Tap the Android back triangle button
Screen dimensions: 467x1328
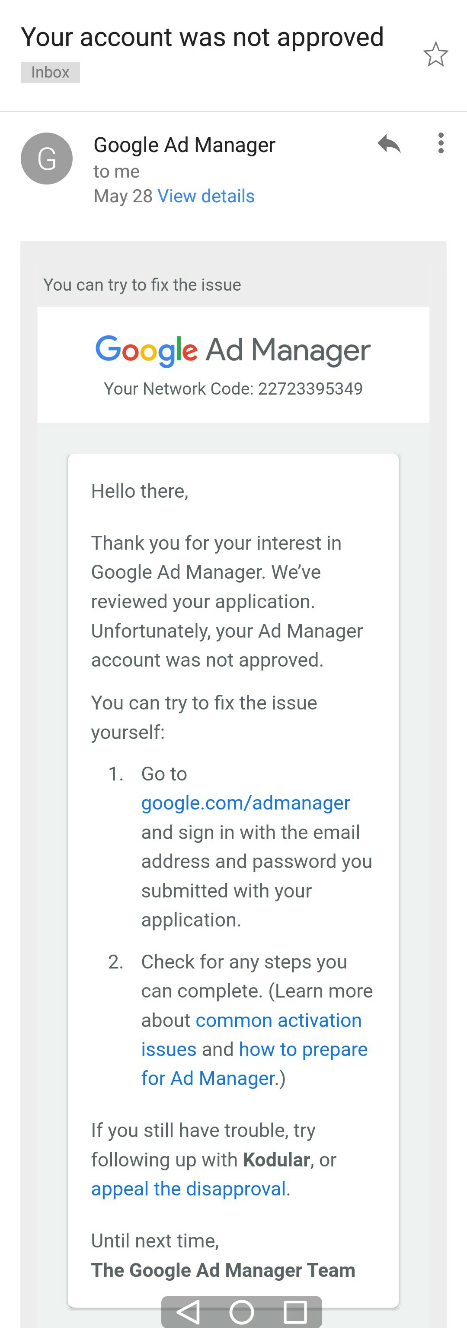point(188,1312)
